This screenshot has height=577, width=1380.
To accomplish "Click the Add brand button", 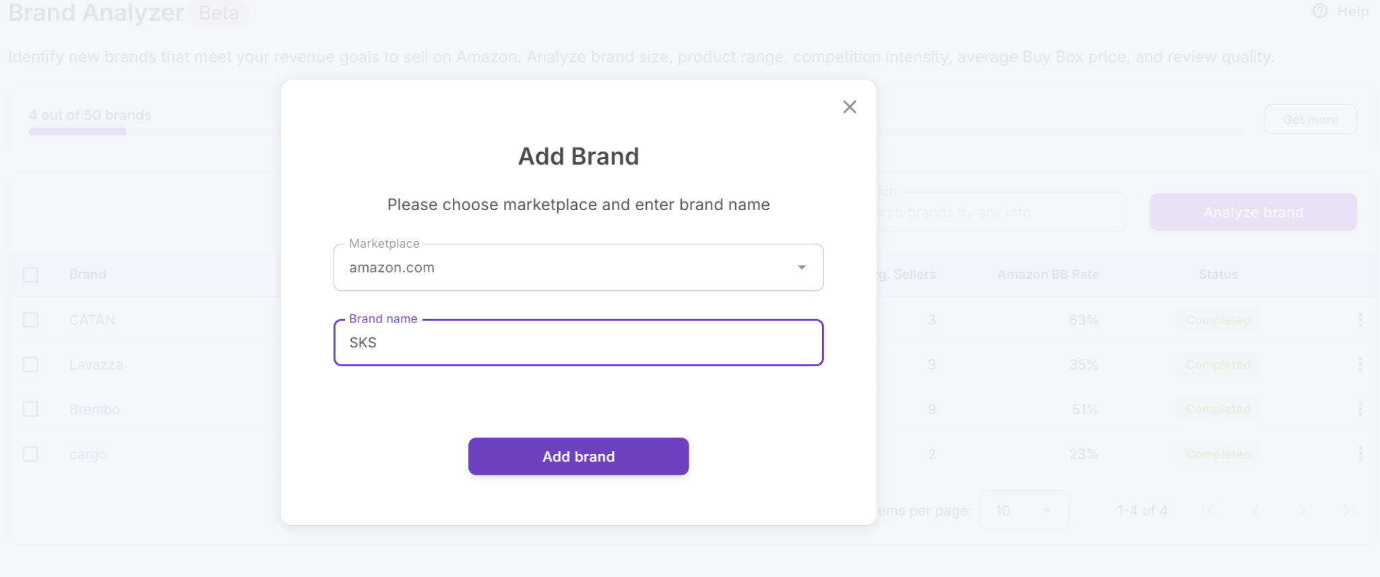I will (578, 456).
